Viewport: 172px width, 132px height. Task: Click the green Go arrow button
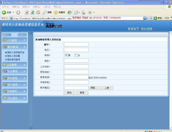click(155, 18)
